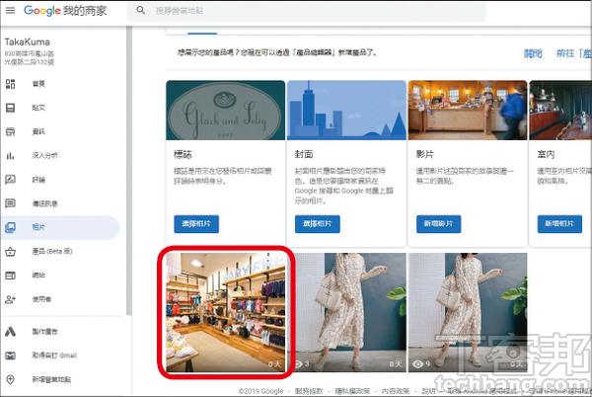
Task: Open the Google Ads icon in sidebar
Action: click(x=10, y=332)
